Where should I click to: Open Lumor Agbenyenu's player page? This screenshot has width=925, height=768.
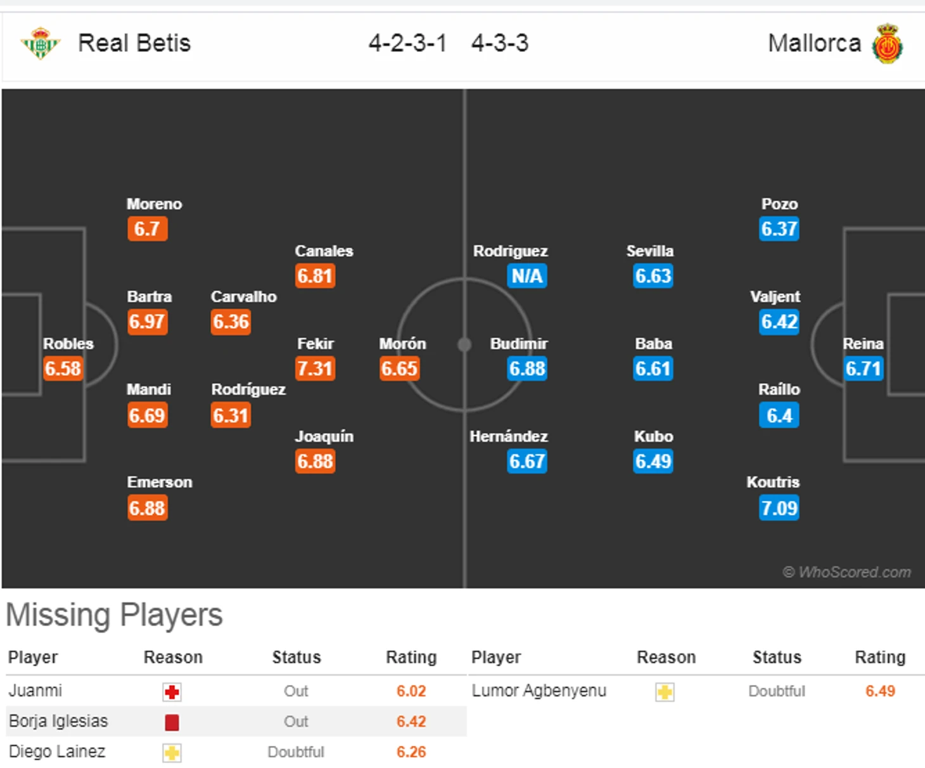tap(539, 691)
